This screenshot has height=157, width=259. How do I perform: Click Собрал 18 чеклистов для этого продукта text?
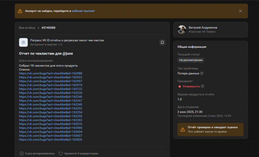coord(48,66)
